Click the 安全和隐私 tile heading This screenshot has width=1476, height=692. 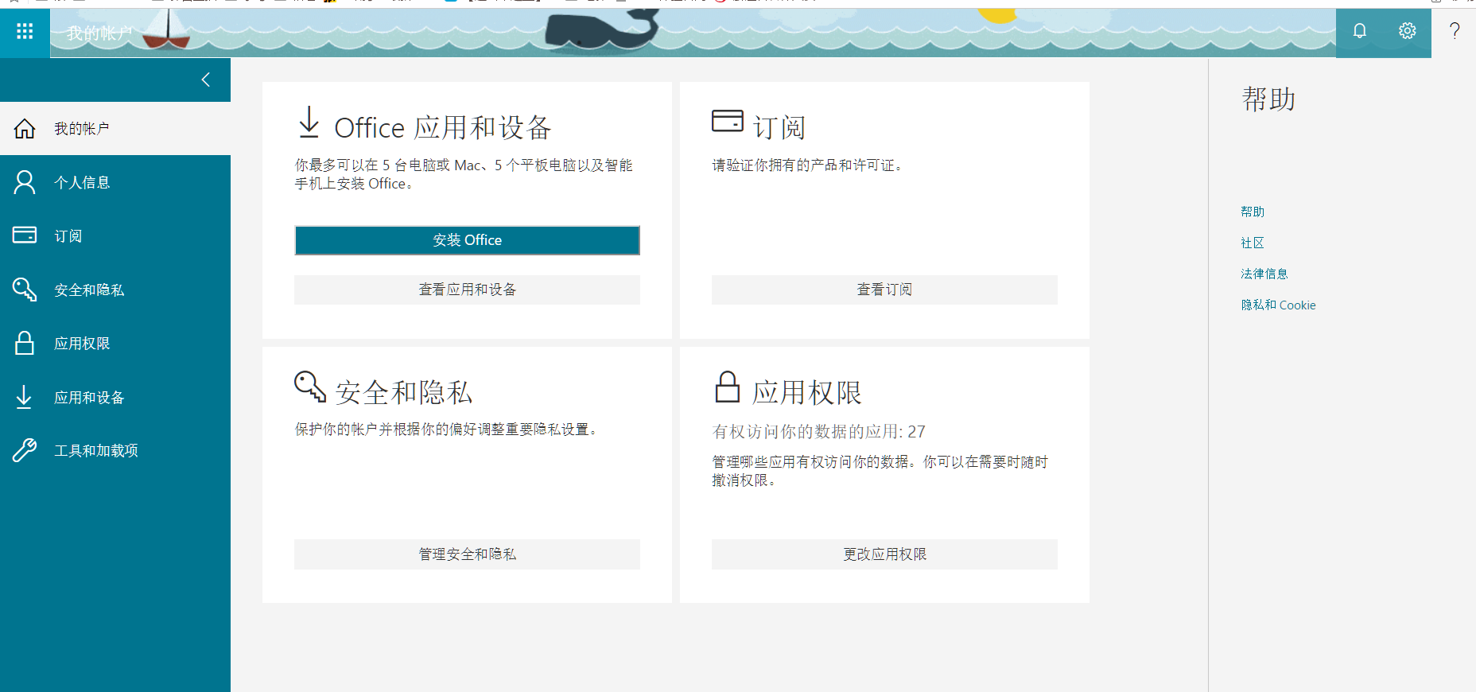tap(404, 392)
